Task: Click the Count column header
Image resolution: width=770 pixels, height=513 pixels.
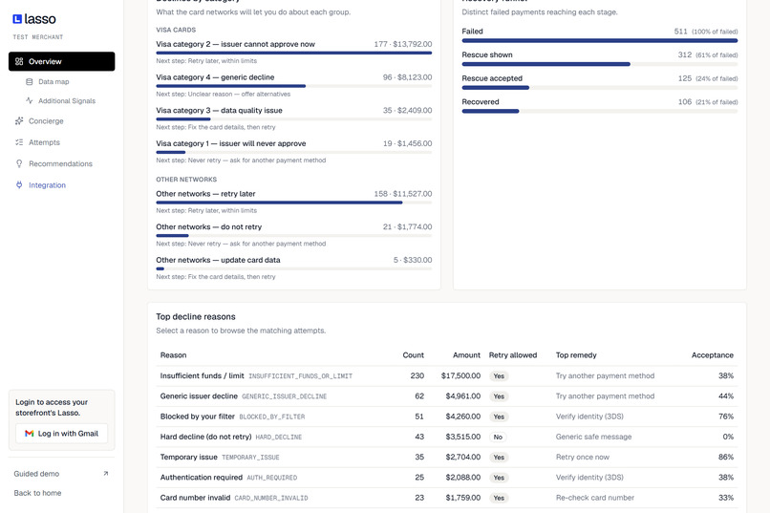Action: point(413,355)
